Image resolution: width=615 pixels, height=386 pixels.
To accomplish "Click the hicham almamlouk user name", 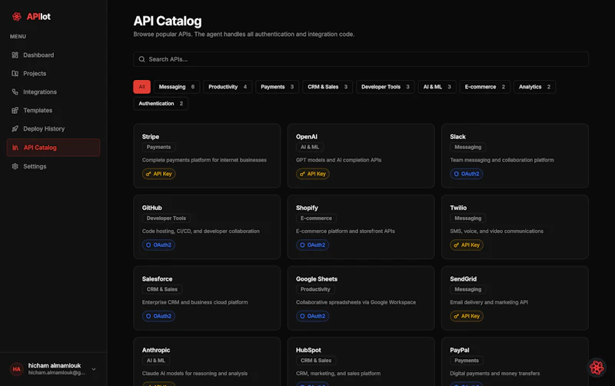I will [x=54, y=365].
